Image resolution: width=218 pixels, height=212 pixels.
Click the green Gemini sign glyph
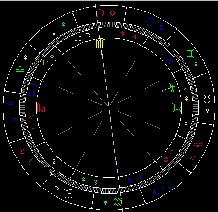click(x=190, y=53)
